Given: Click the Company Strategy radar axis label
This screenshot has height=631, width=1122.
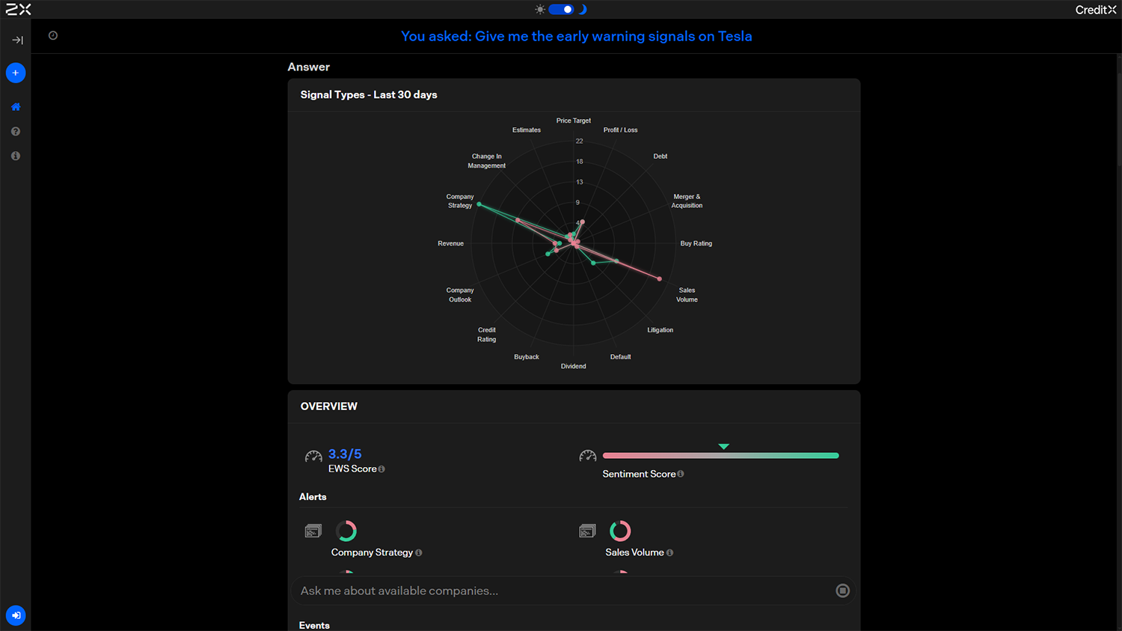Looking at the screenshot, I should [460, 201].
